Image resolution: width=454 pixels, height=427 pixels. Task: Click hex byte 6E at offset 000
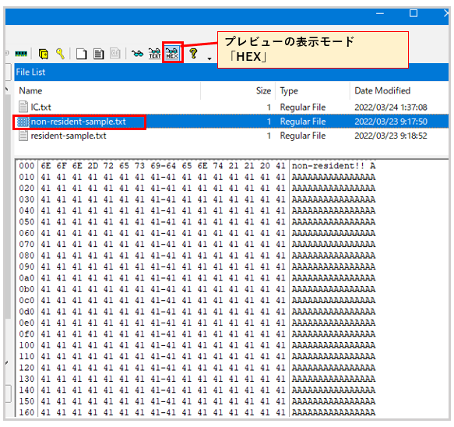[x=46, y=166]
